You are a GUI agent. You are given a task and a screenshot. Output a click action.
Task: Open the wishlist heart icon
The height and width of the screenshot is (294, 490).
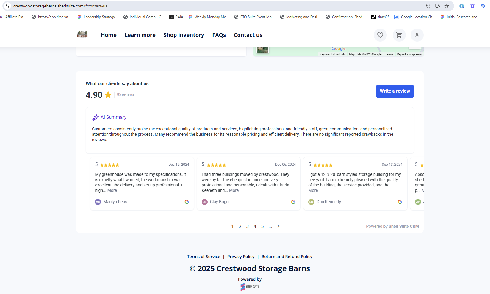pyautogui.click(x=380, y=35)
